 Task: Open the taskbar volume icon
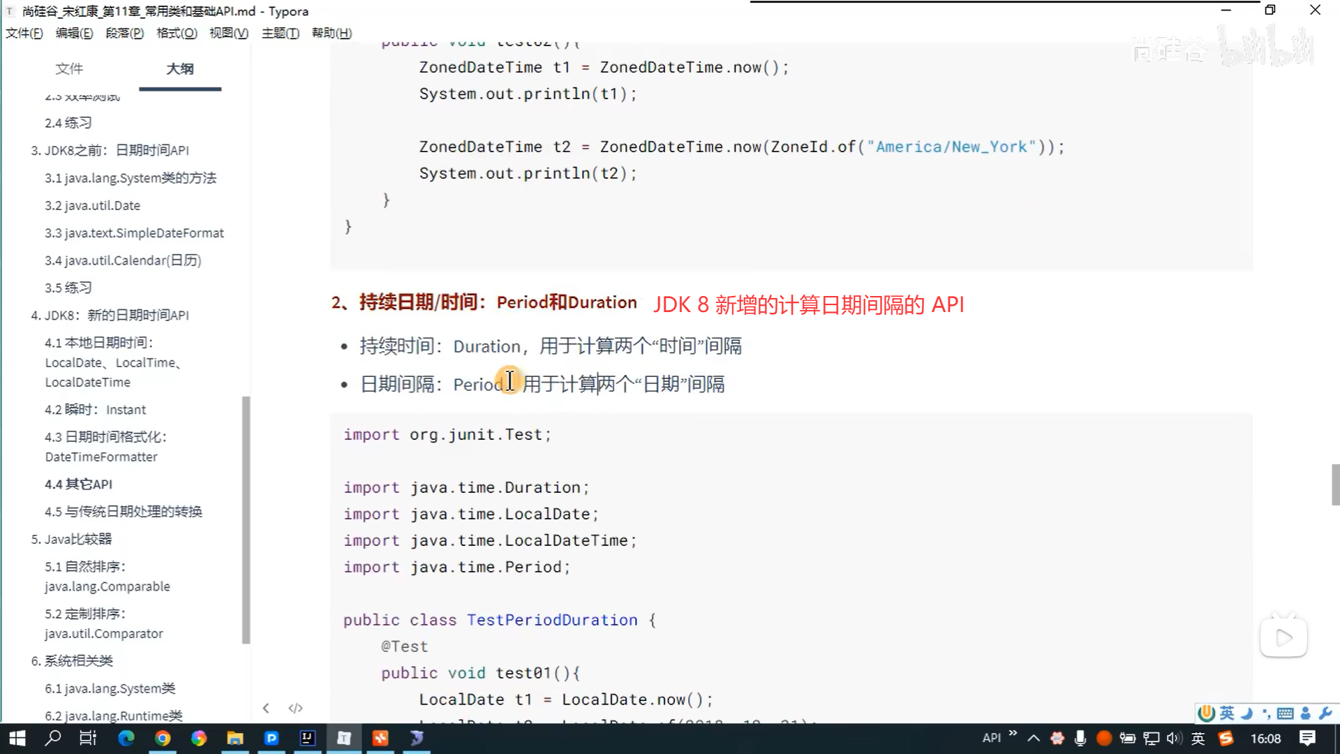[1174, 738]
